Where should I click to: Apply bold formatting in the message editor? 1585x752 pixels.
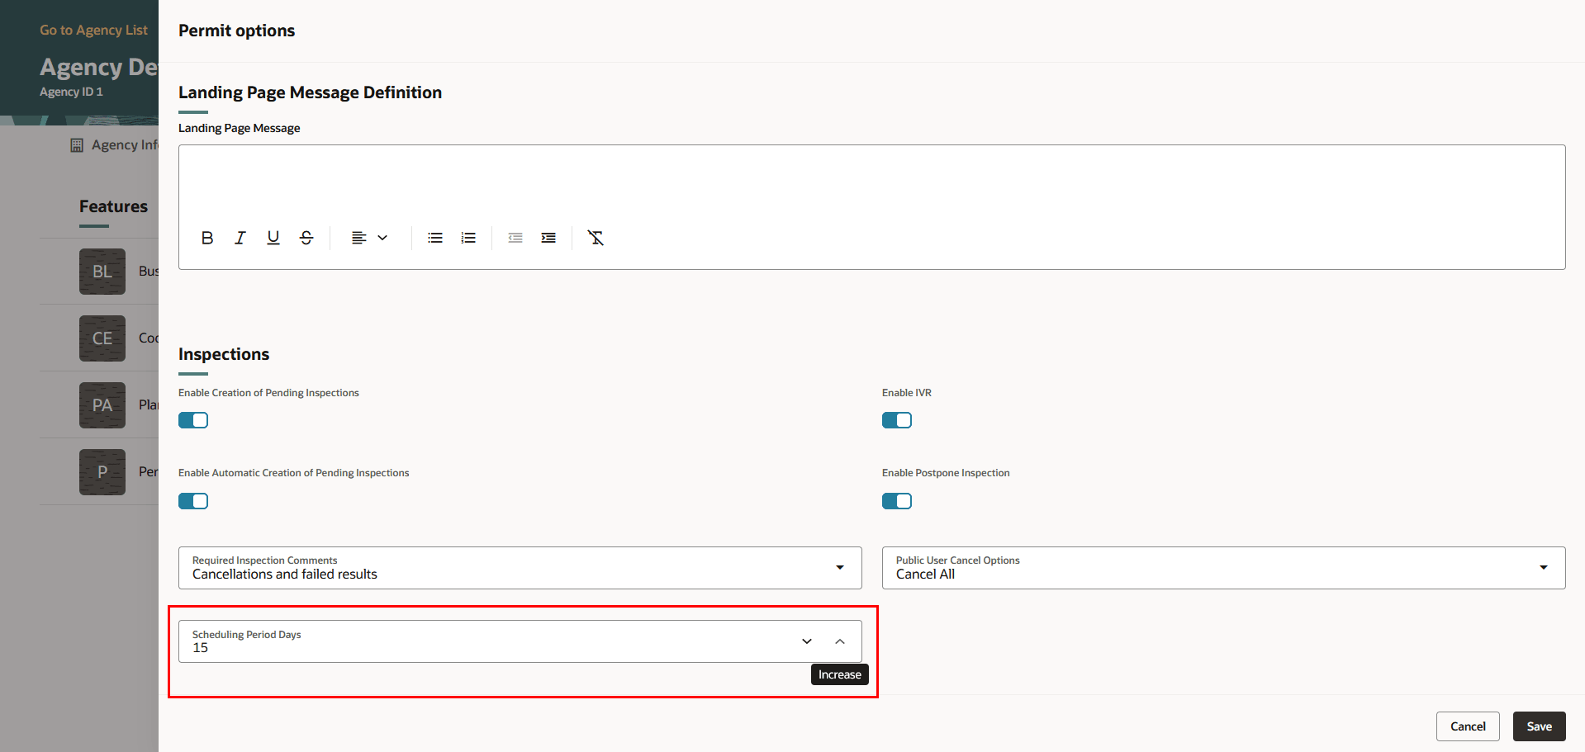(x=206, y=238)
